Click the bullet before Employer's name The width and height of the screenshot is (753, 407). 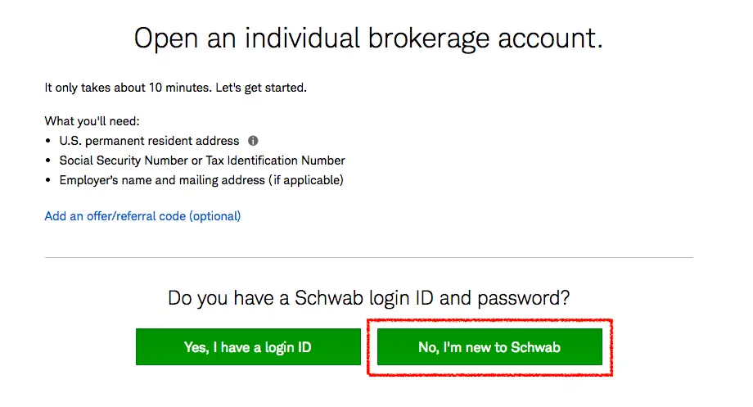[50, 180]
